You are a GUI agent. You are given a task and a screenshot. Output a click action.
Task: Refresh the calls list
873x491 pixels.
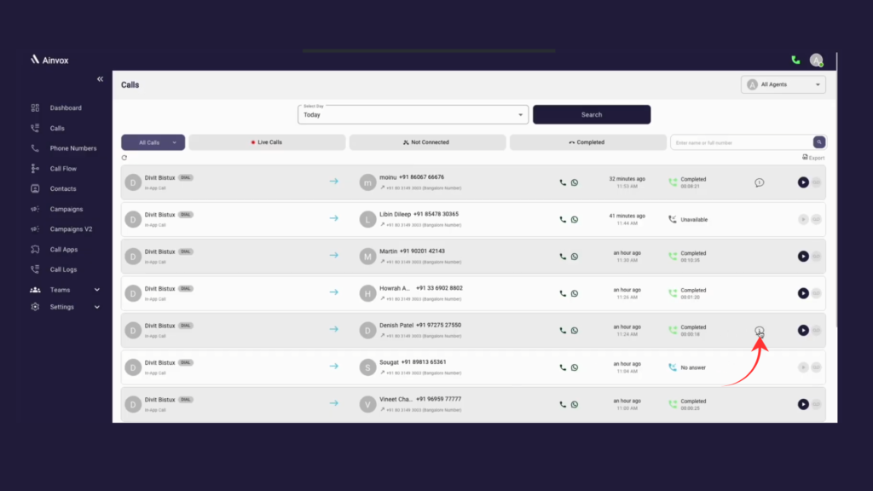click(124, 158)
